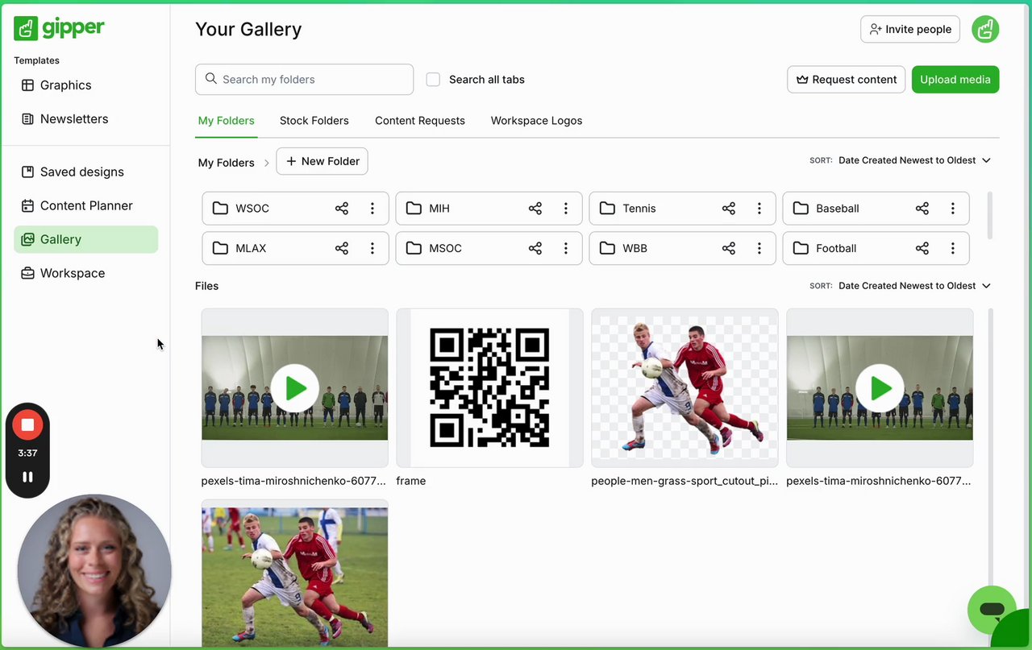Share the MIH folder
1032x650 pixels.
(x=535, y=209)
